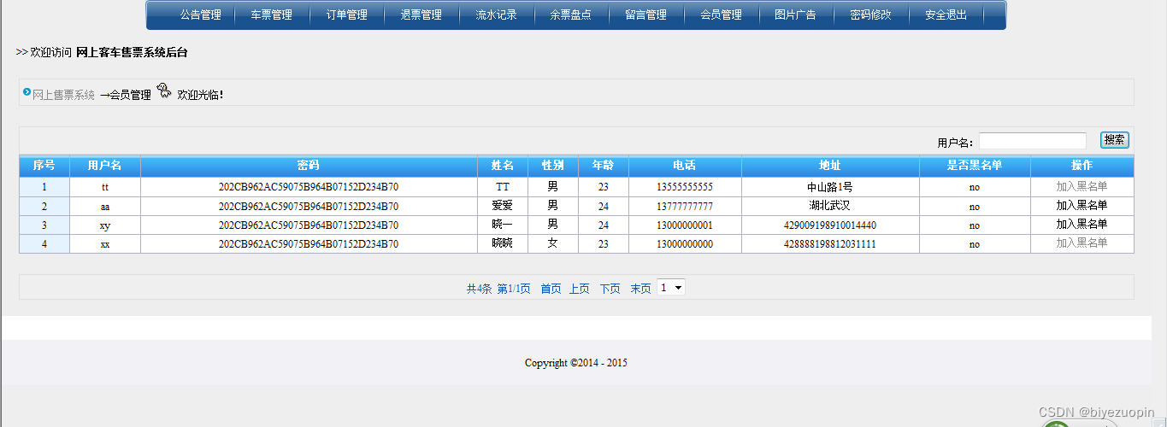
Task: Click address cell 湖北武汉
Action: point(830,206)
